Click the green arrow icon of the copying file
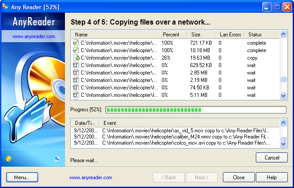The height and width of the screenshot is (188, 294). tap(76, 58)
